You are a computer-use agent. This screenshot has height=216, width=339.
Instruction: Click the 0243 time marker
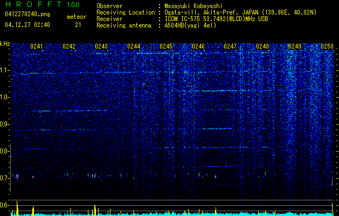[x=101, y=46]
